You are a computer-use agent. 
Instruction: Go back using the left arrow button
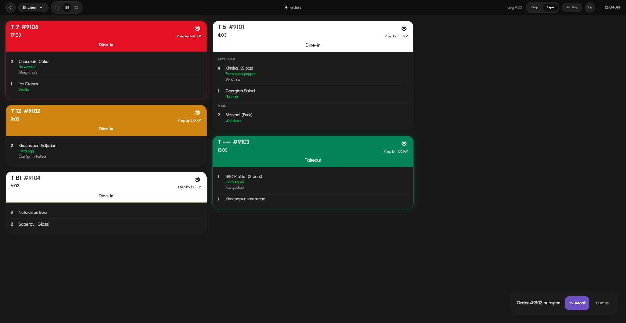[10, 7]
